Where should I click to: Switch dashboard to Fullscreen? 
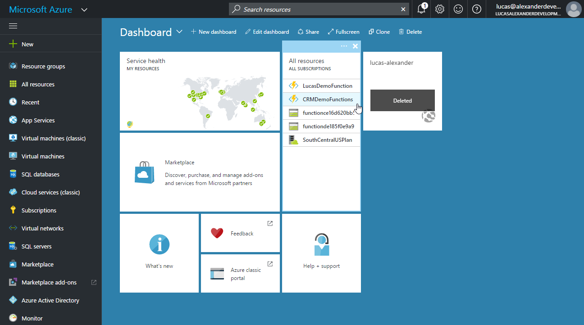pos(343,32)
